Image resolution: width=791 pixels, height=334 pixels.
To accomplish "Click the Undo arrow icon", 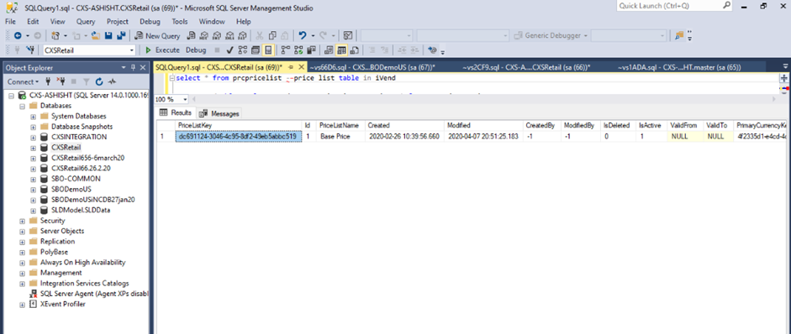I will pyautogui.click(x=302, y=36).
